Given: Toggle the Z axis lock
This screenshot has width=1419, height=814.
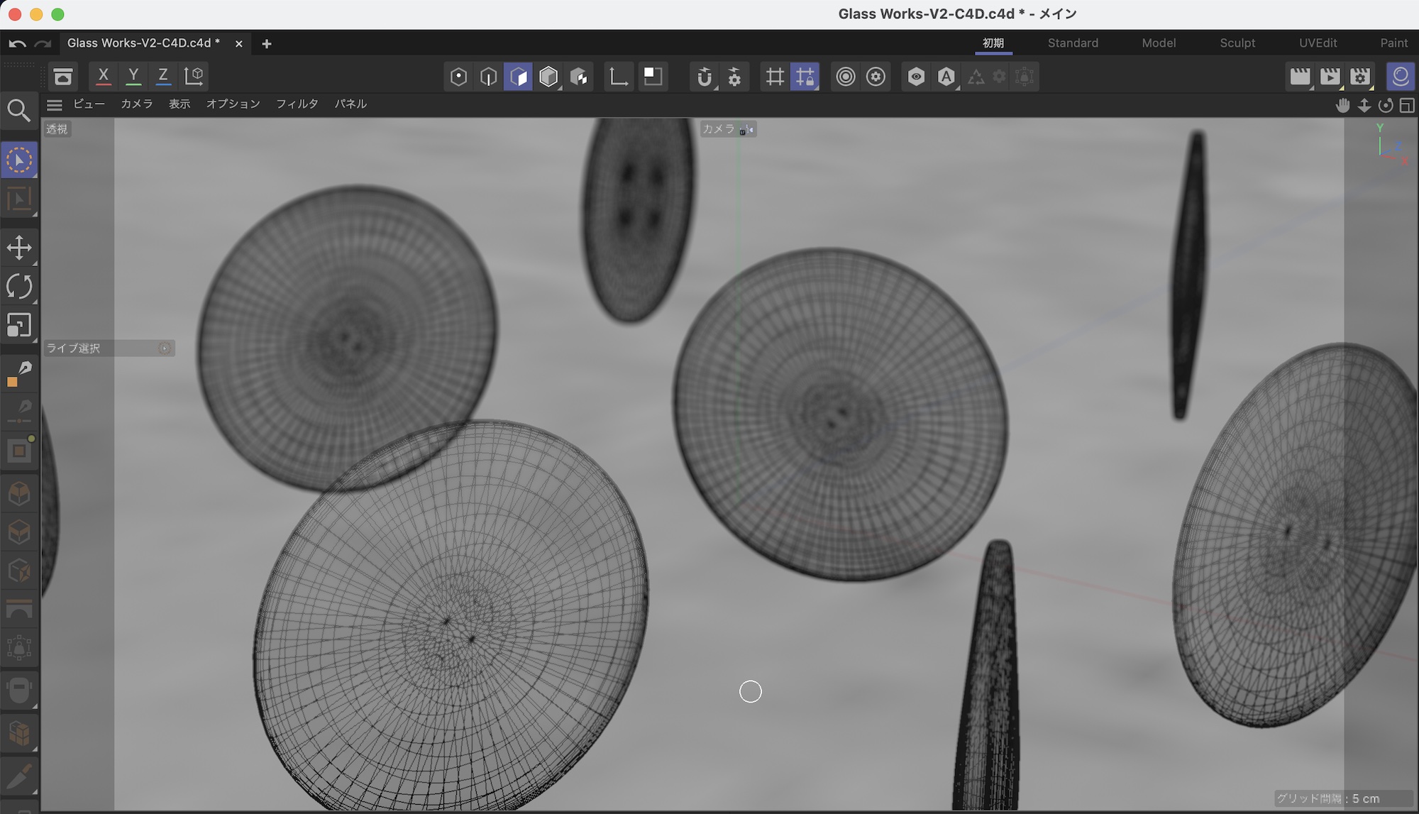Looking at the screenshot, I should tap(163, 76).
